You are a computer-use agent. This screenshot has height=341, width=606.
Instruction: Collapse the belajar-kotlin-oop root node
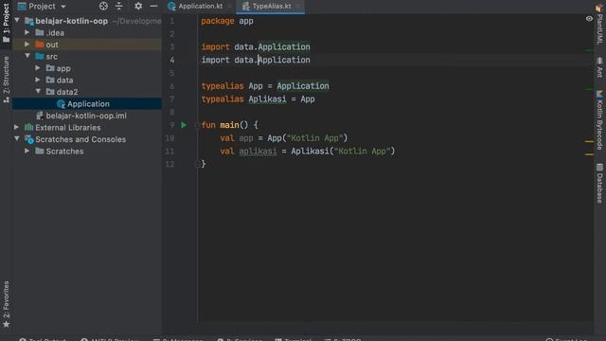coord(17,20)
